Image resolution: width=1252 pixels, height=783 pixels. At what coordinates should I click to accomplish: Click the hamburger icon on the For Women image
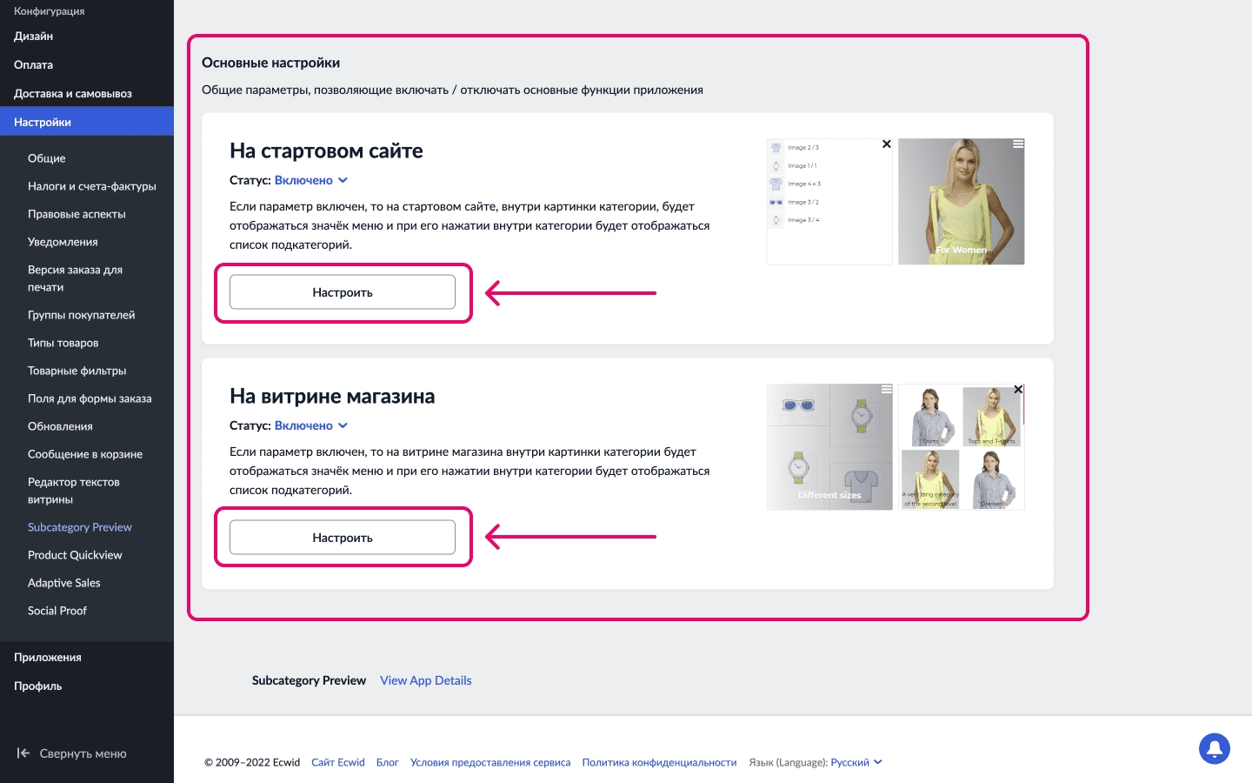coord(1017,144)
